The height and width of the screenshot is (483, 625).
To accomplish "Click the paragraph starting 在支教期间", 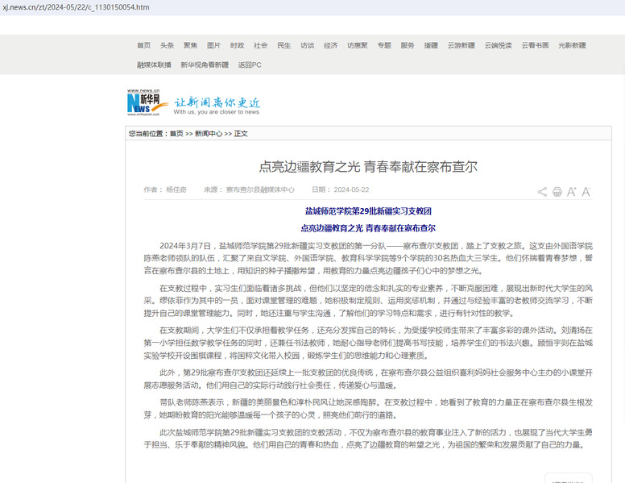I will [368, 343].
